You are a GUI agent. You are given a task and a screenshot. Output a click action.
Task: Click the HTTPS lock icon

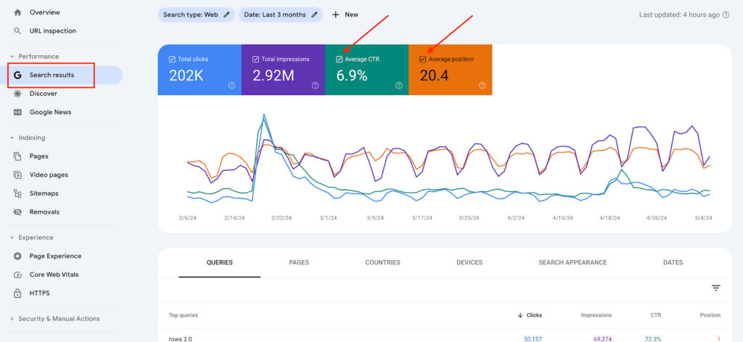17,293
